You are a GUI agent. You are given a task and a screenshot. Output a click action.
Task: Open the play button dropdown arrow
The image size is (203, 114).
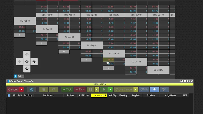tap(110, 89)
